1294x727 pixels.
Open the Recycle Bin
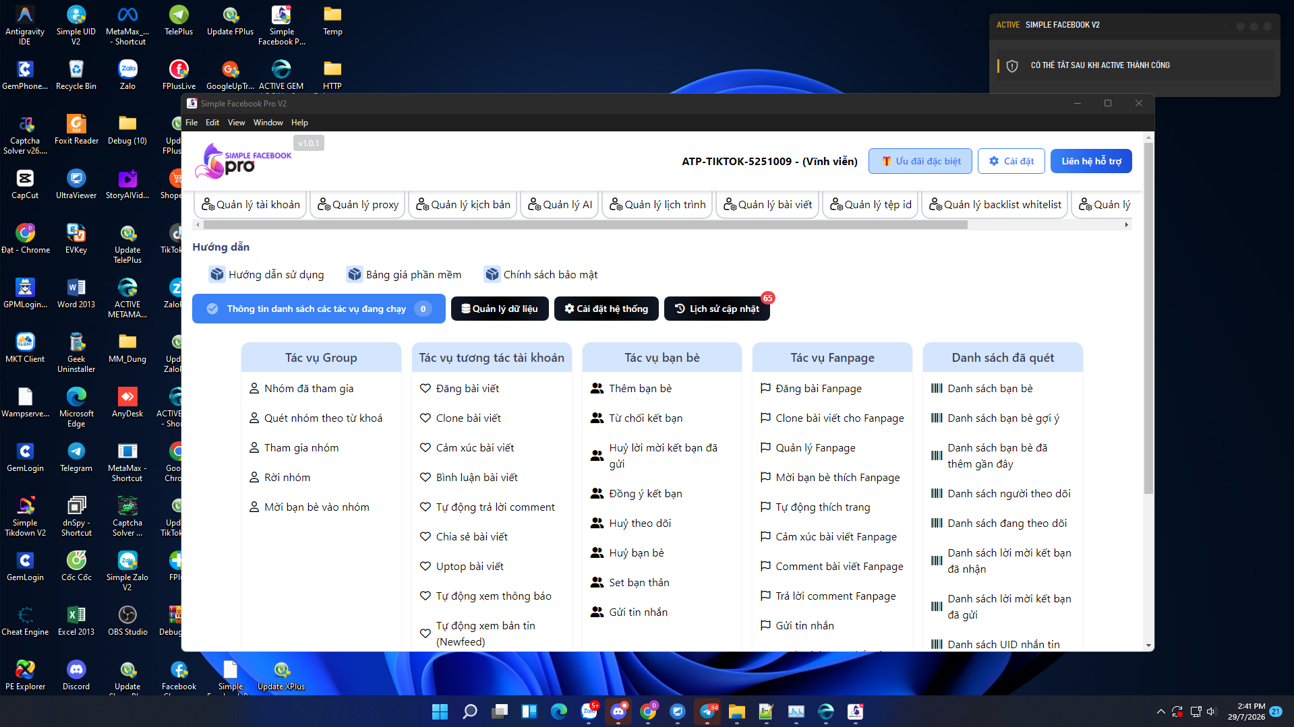pyautogui.click(x=76, y=75)
